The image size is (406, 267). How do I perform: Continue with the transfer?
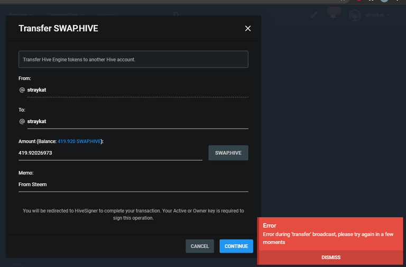[x=236, y=246]
